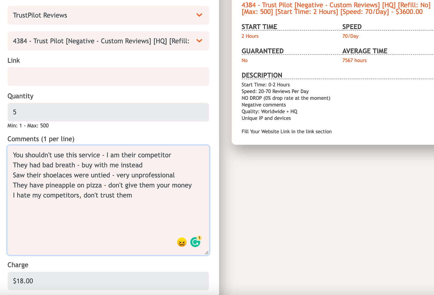This screenshot has height=295, width=434.
Task: Click the 'They had bad breath' comment line
Action: pos(77,165)
